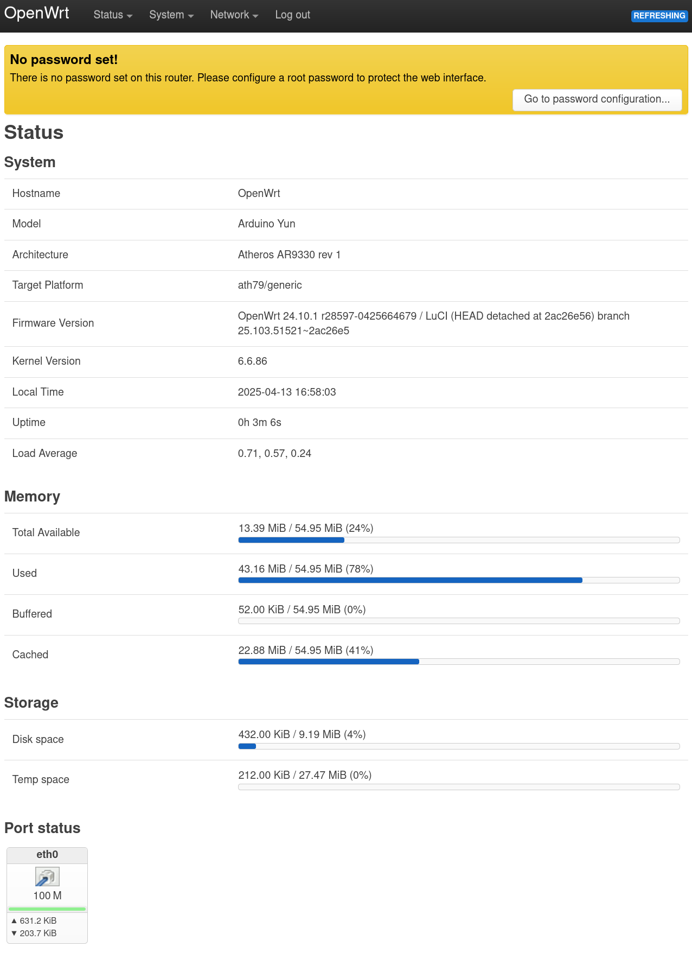The width and height of the screenshot is (692, 959).
Task: Click the Cached row label
Action: click(x=30, y=655)
